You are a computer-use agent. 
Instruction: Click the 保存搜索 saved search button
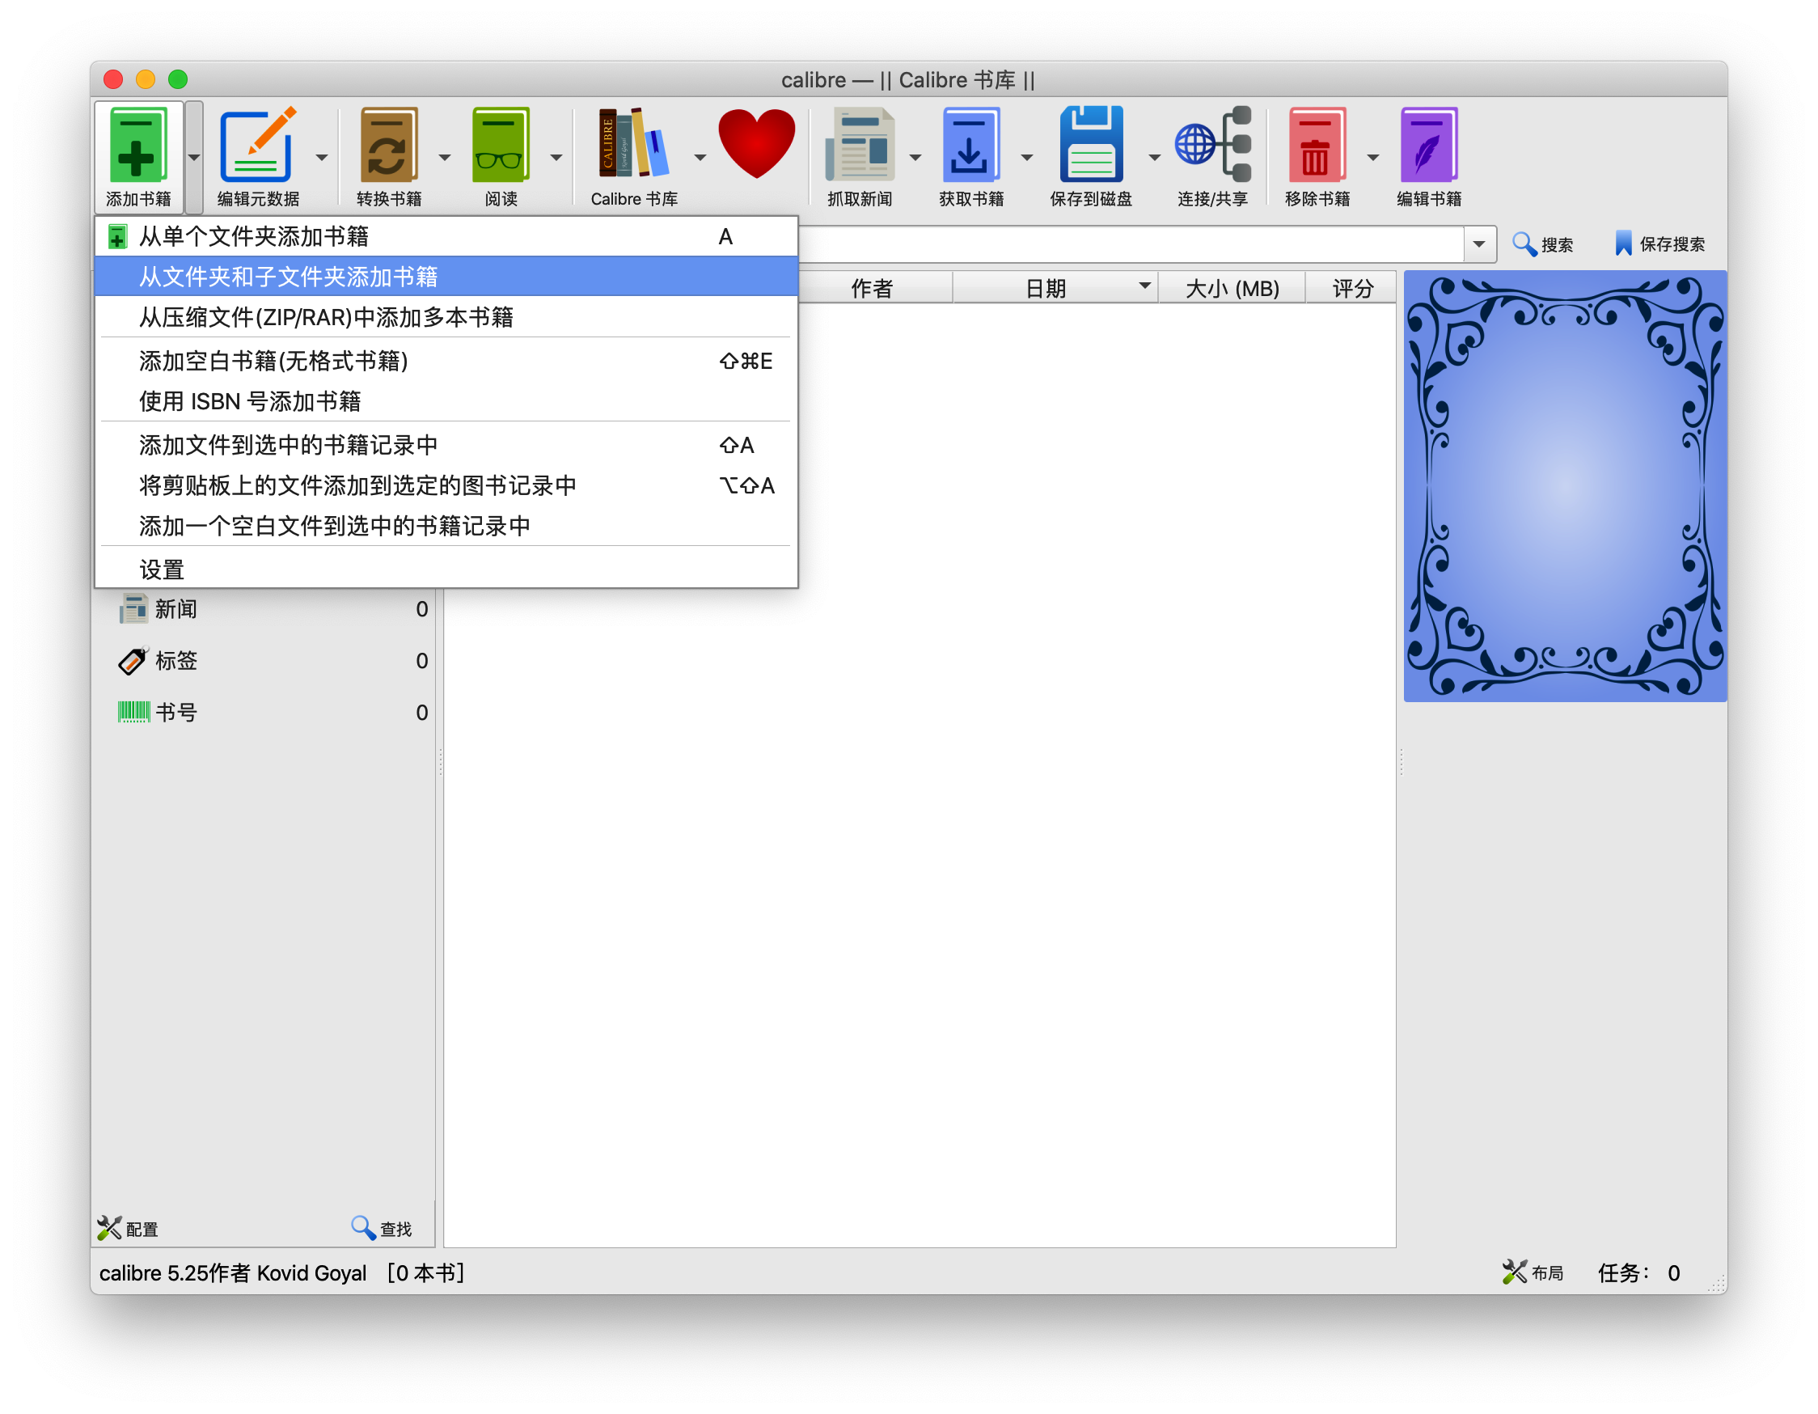tap(1659, 244)
